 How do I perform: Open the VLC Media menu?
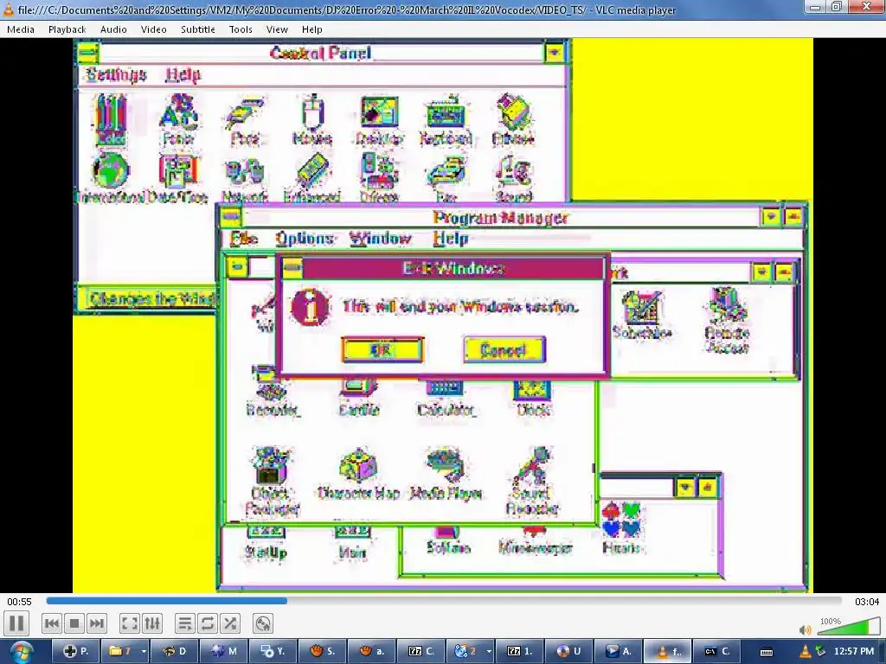point(21,29)
